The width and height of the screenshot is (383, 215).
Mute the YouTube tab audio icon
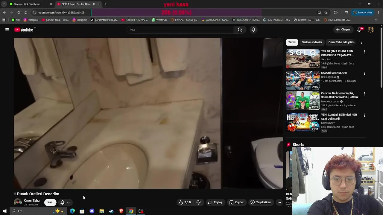(x=94, y=4)
